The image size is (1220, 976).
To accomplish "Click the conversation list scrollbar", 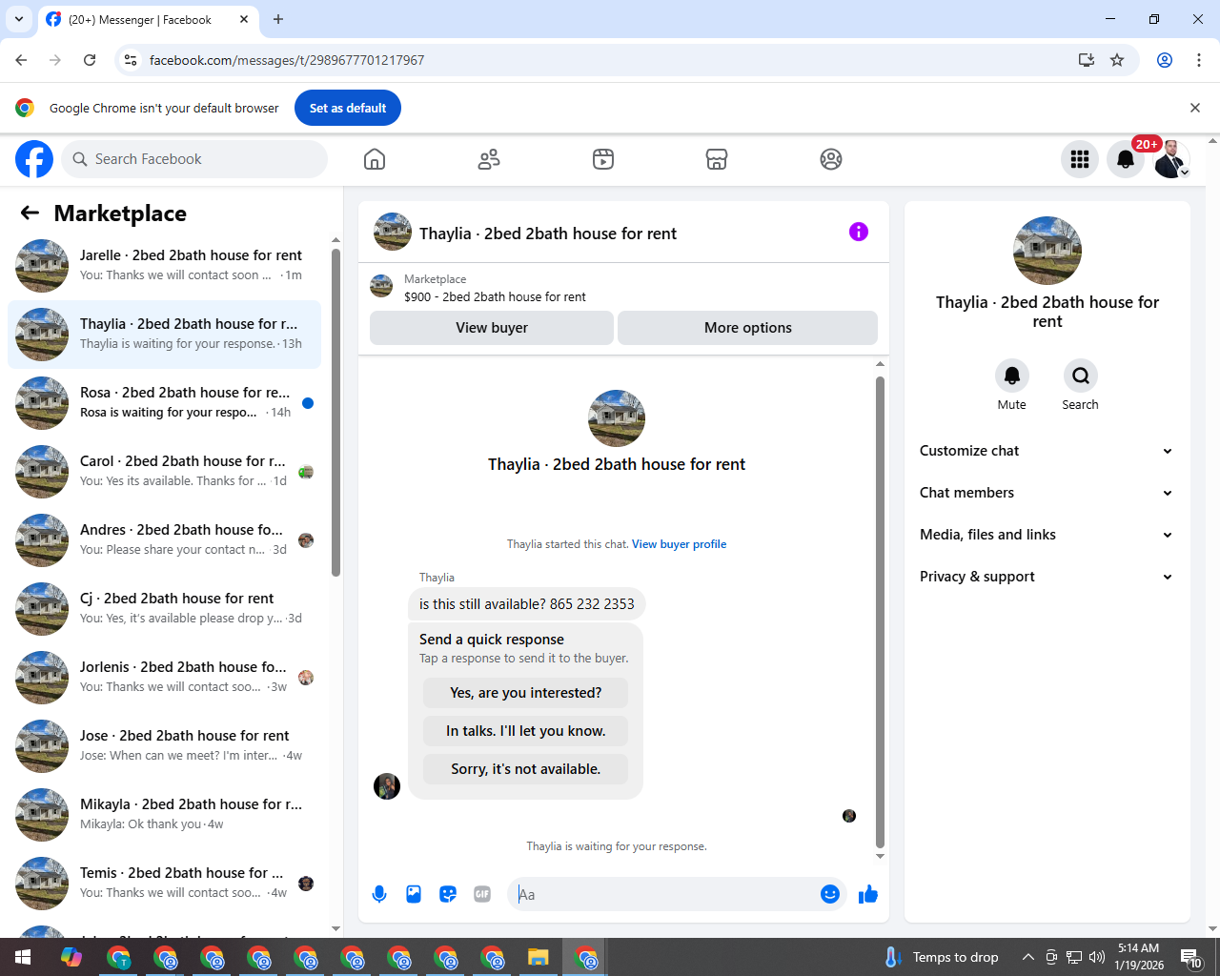I will pyautogui.click(x=335, y=412).
